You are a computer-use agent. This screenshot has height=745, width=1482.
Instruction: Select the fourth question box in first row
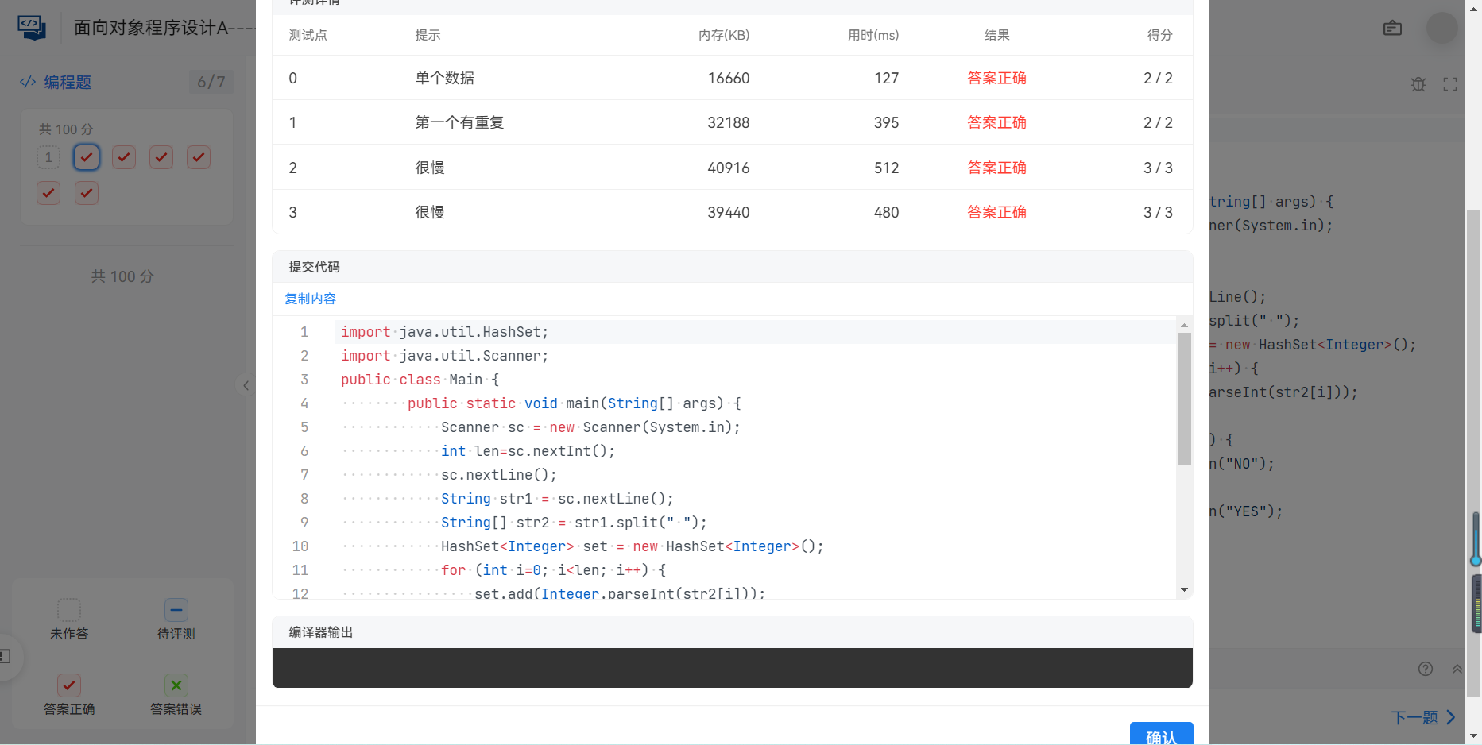click(161, 157)
